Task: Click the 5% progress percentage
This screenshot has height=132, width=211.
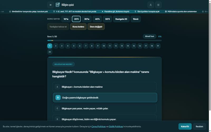Action: 160,36
